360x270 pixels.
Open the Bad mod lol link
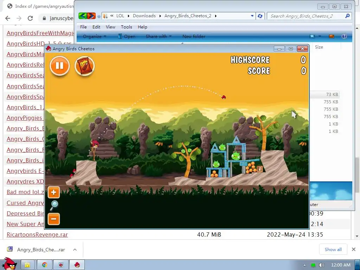pos(25,192)
